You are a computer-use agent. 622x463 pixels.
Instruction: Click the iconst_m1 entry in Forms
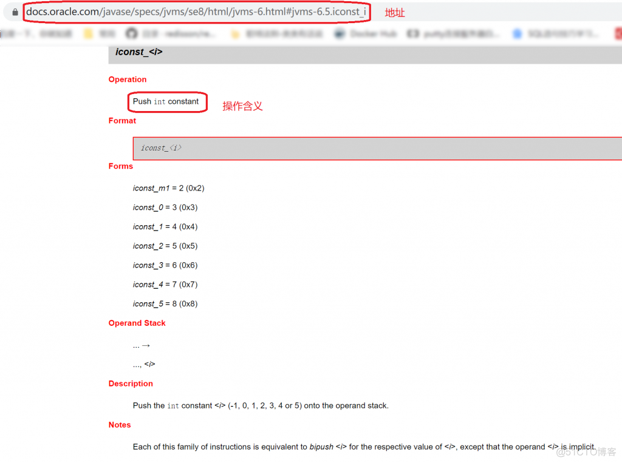click(x=168, y=188)
